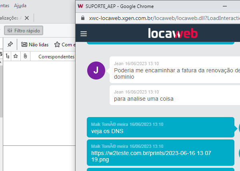Minimize the SUPORTE_AEP Chrome window
The width and height of the screenshot is (240, 171).
225,6
